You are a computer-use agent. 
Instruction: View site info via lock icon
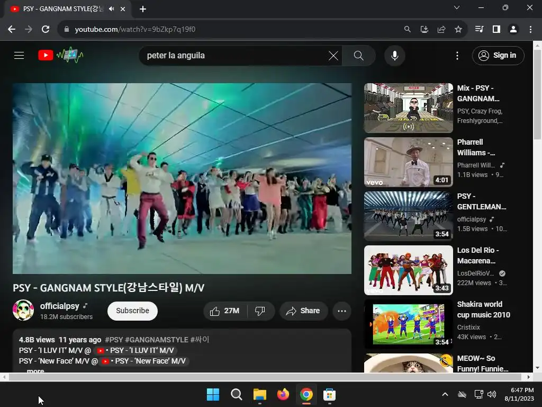(66, 30)
